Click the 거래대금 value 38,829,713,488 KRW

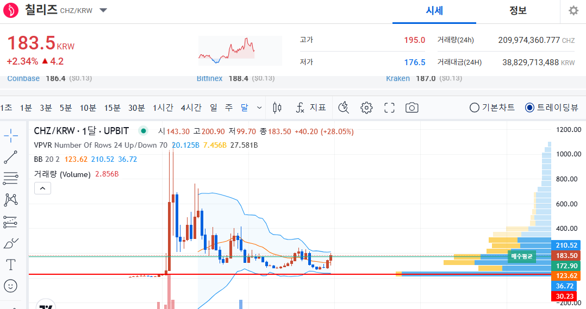pyautogui.click(x=539, y=62)
